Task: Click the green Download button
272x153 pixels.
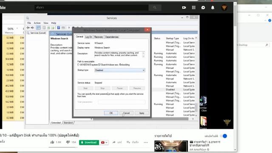Action: click(x=89, y=142)
